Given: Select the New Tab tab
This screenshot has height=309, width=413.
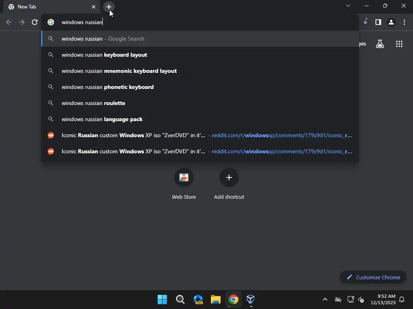Looking at the screenshot, I should click(x=51, y=7).
